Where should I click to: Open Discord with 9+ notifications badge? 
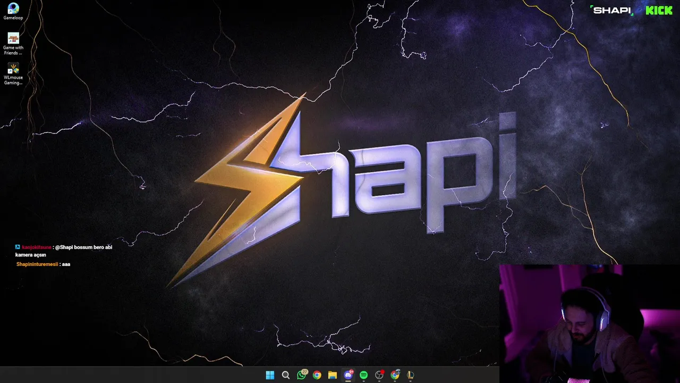point(348,375)
